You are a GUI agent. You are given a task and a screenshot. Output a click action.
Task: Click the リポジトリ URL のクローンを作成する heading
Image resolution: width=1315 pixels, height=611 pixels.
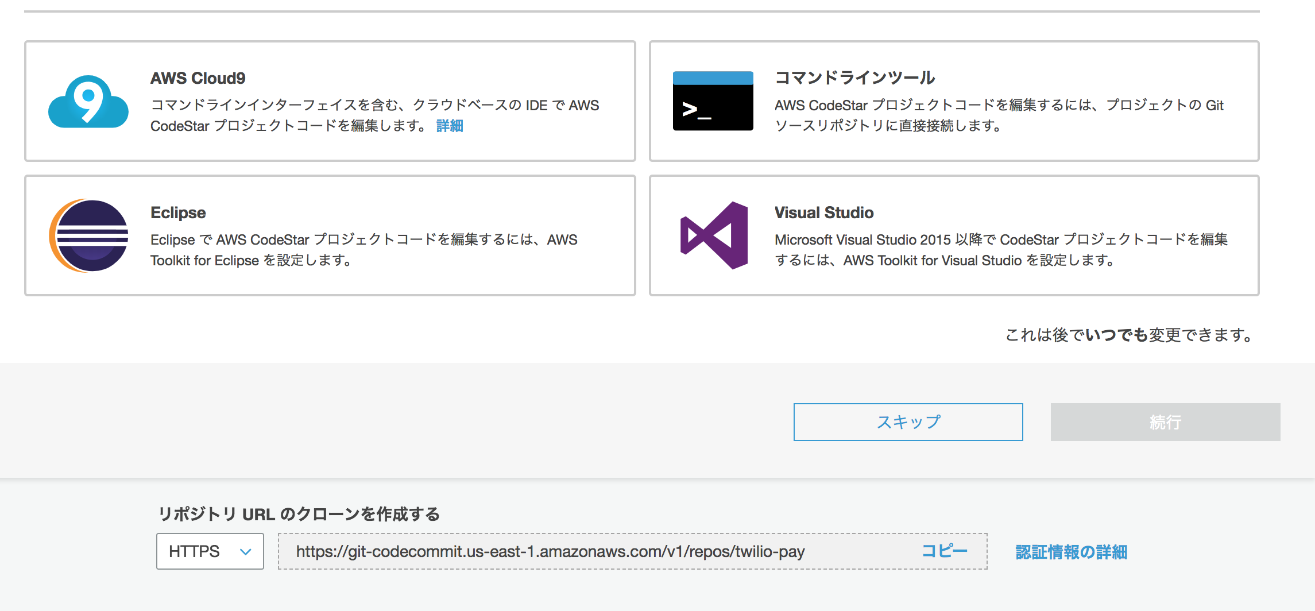click(299, 514)
